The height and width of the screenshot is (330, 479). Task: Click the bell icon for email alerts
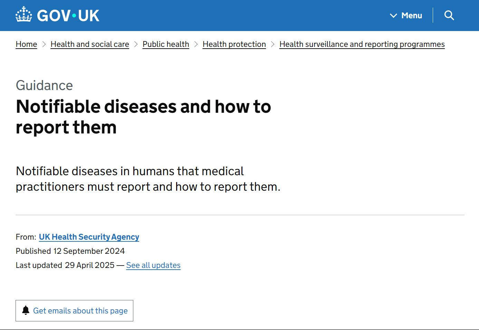[26, 310]
